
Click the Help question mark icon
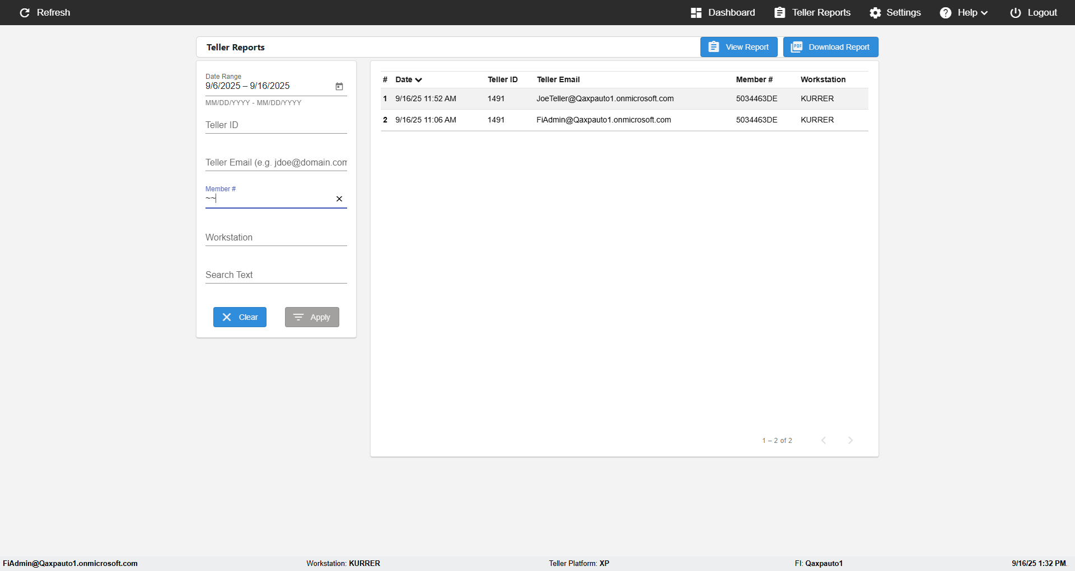pyautogui.click(x=946, y=13)
